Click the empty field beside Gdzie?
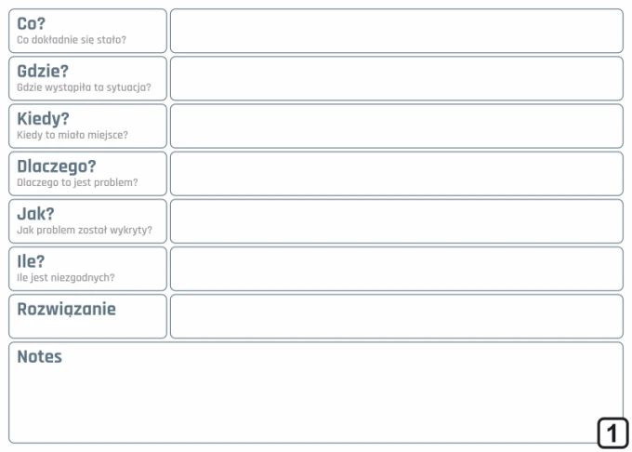This screenshot has width=632, height=452. point(397,78)
